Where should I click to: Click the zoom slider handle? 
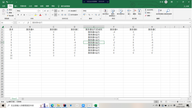click(x=178, y=102)
